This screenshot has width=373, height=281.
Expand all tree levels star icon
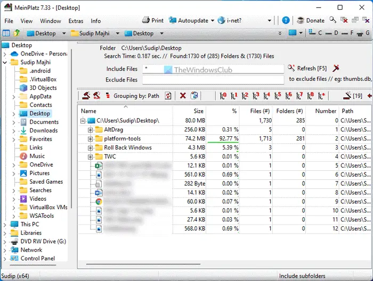(x=321, y=96)
